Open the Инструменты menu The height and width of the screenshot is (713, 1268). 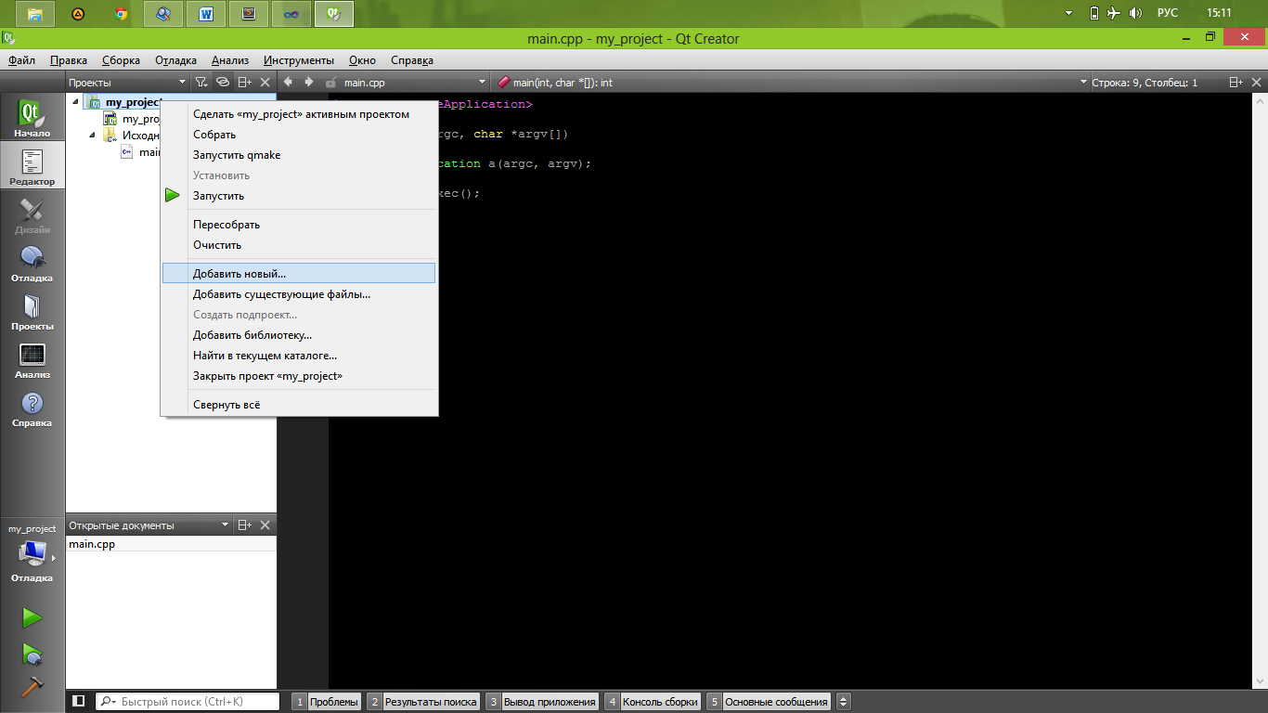tap(299, 60)
